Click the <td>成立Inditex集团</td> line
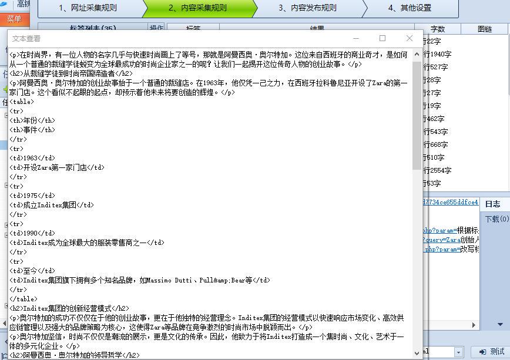The height and width of the screenshot is (360, 510). (x=52, y=205)
